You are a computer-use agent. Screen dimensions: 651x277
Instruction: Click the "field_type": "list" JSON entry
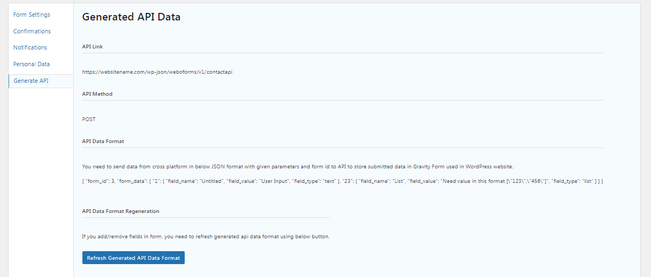pyautogui.click(x=572, y=182)
